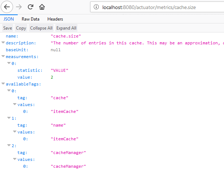This screenshot has height=176, width=224.
Task: Open the Headers tab
Action: 55,19
